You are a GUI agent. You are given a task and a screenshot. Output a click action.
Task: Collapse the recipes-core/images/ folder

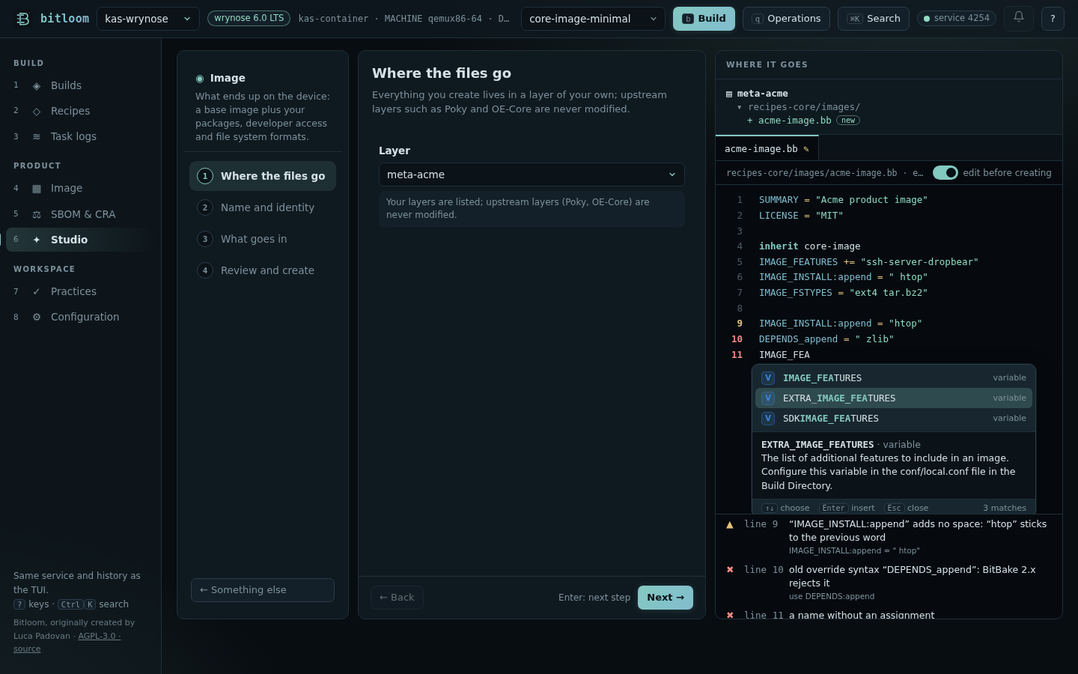[740, 107]
